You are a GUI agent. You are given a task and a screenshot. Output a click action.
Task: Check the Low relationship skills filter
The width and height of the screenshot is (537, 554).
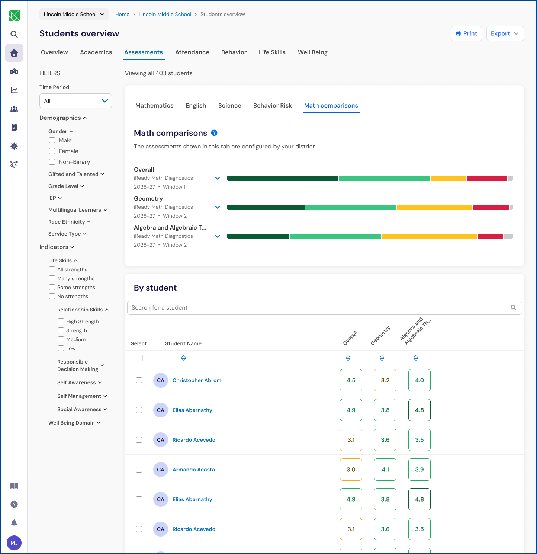click(x=61, y=348)
